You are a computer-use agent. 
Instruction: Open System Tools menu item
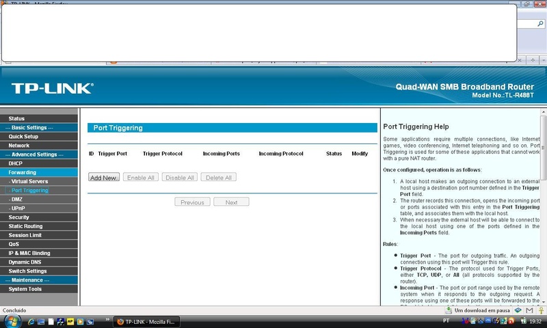click(x=39, y=289)
